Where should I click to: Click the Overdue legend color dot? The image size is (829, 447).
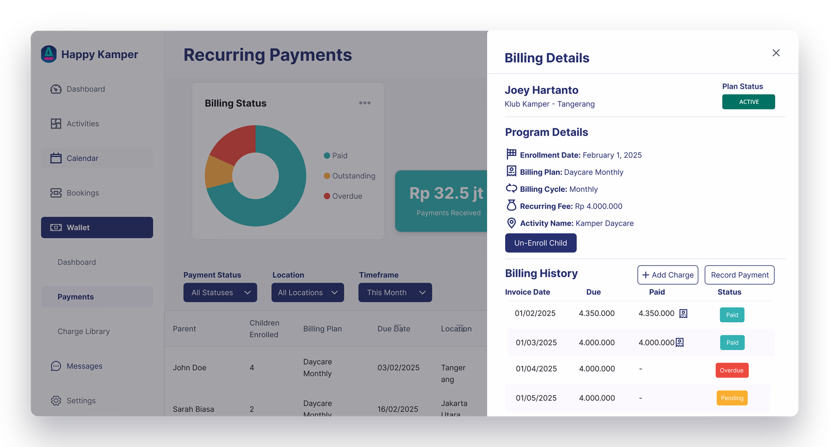327,196
